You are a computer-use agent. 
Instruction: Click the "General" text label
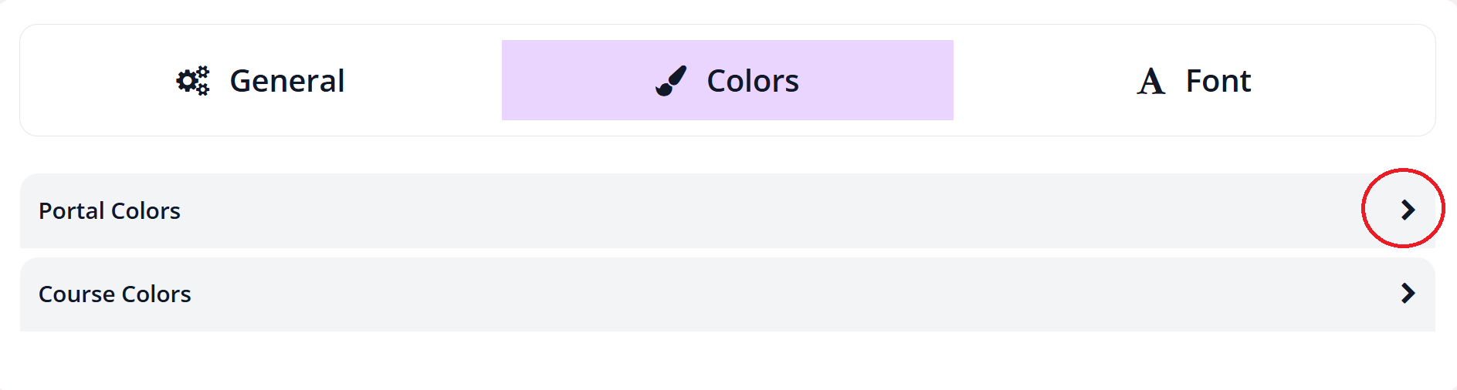point(287,81)
